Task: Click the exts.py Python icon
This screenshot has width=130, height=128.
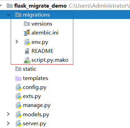Action: coord(19,96)
